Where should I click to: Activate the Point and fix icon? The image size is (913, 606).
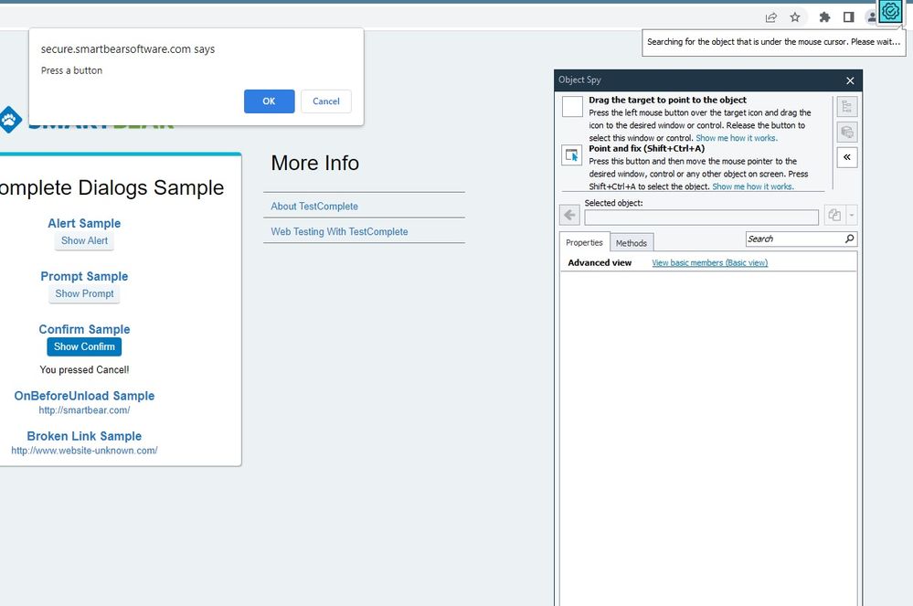coord(572,155)
